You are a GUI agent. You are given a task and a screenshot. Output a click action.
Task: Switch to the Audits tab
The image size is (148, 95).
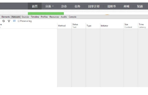click(64, 17)
